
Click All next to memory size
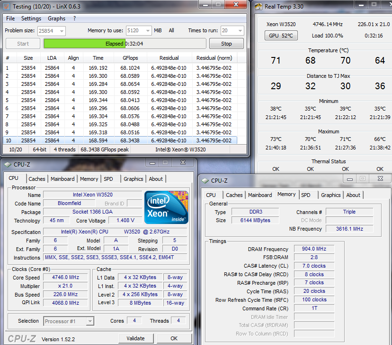click(171, 30)
